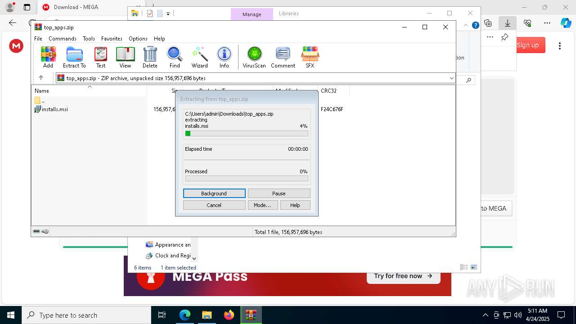Cancel the extraction
This screenshot has height=324, width=576.
point(214,205)
